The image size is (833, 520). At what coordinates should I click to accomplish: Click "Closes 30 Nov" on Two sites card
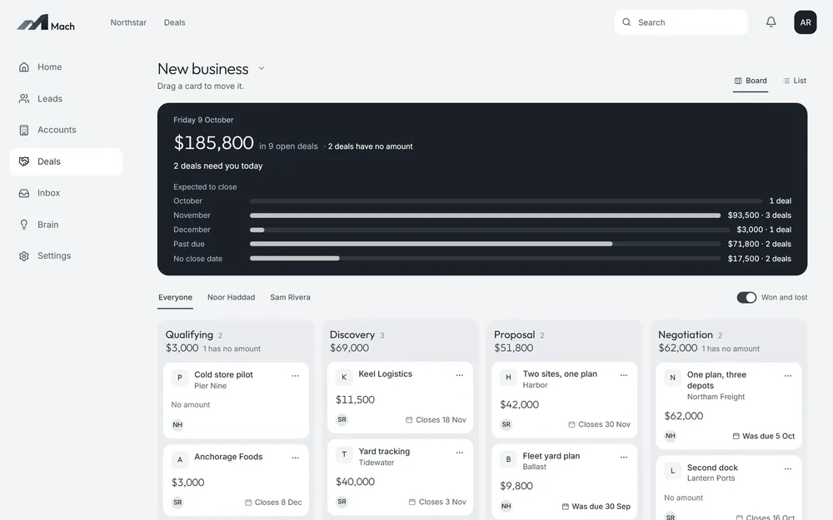pyautogui.click(x=604, y=424)
